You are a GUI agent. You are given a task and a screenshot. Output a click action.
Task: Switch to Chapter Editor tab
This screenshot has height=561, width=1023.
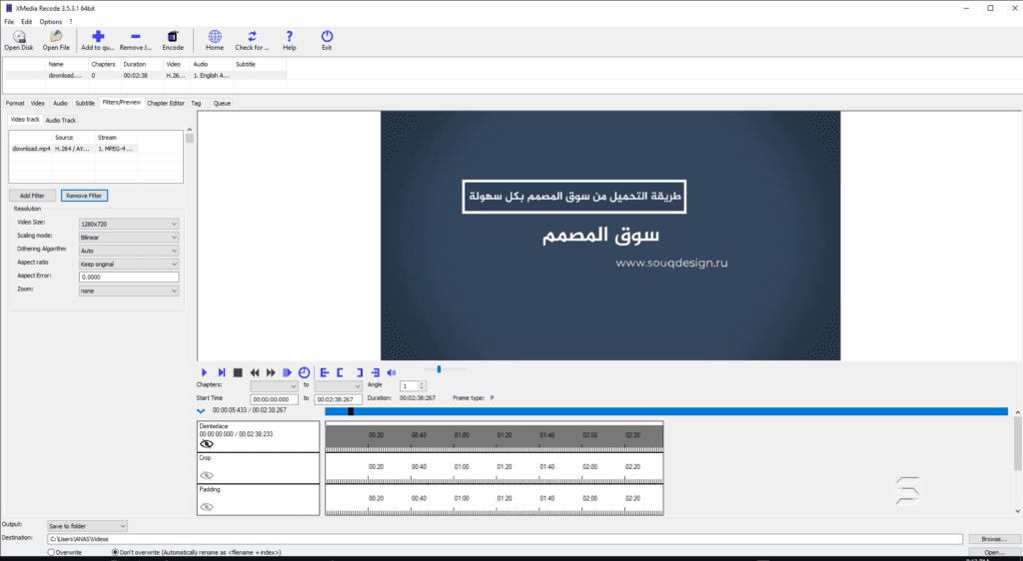pos(166,103)
